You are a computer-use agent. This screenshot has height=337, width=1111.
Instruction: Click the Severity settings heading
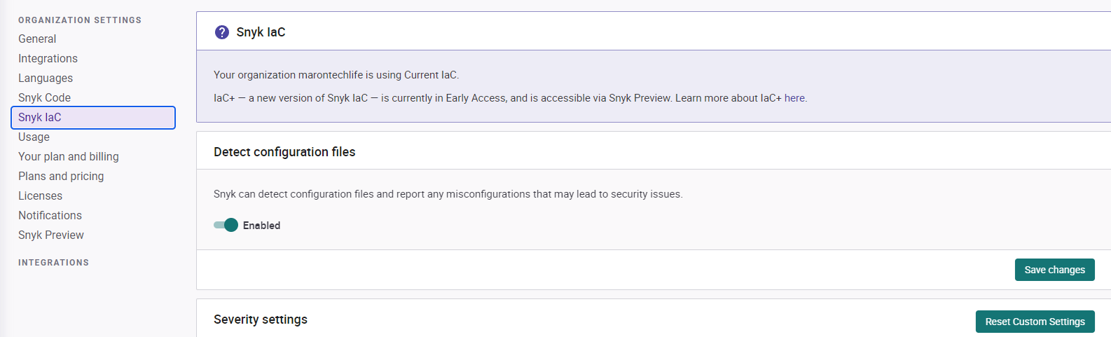click(x=261, y=319)
